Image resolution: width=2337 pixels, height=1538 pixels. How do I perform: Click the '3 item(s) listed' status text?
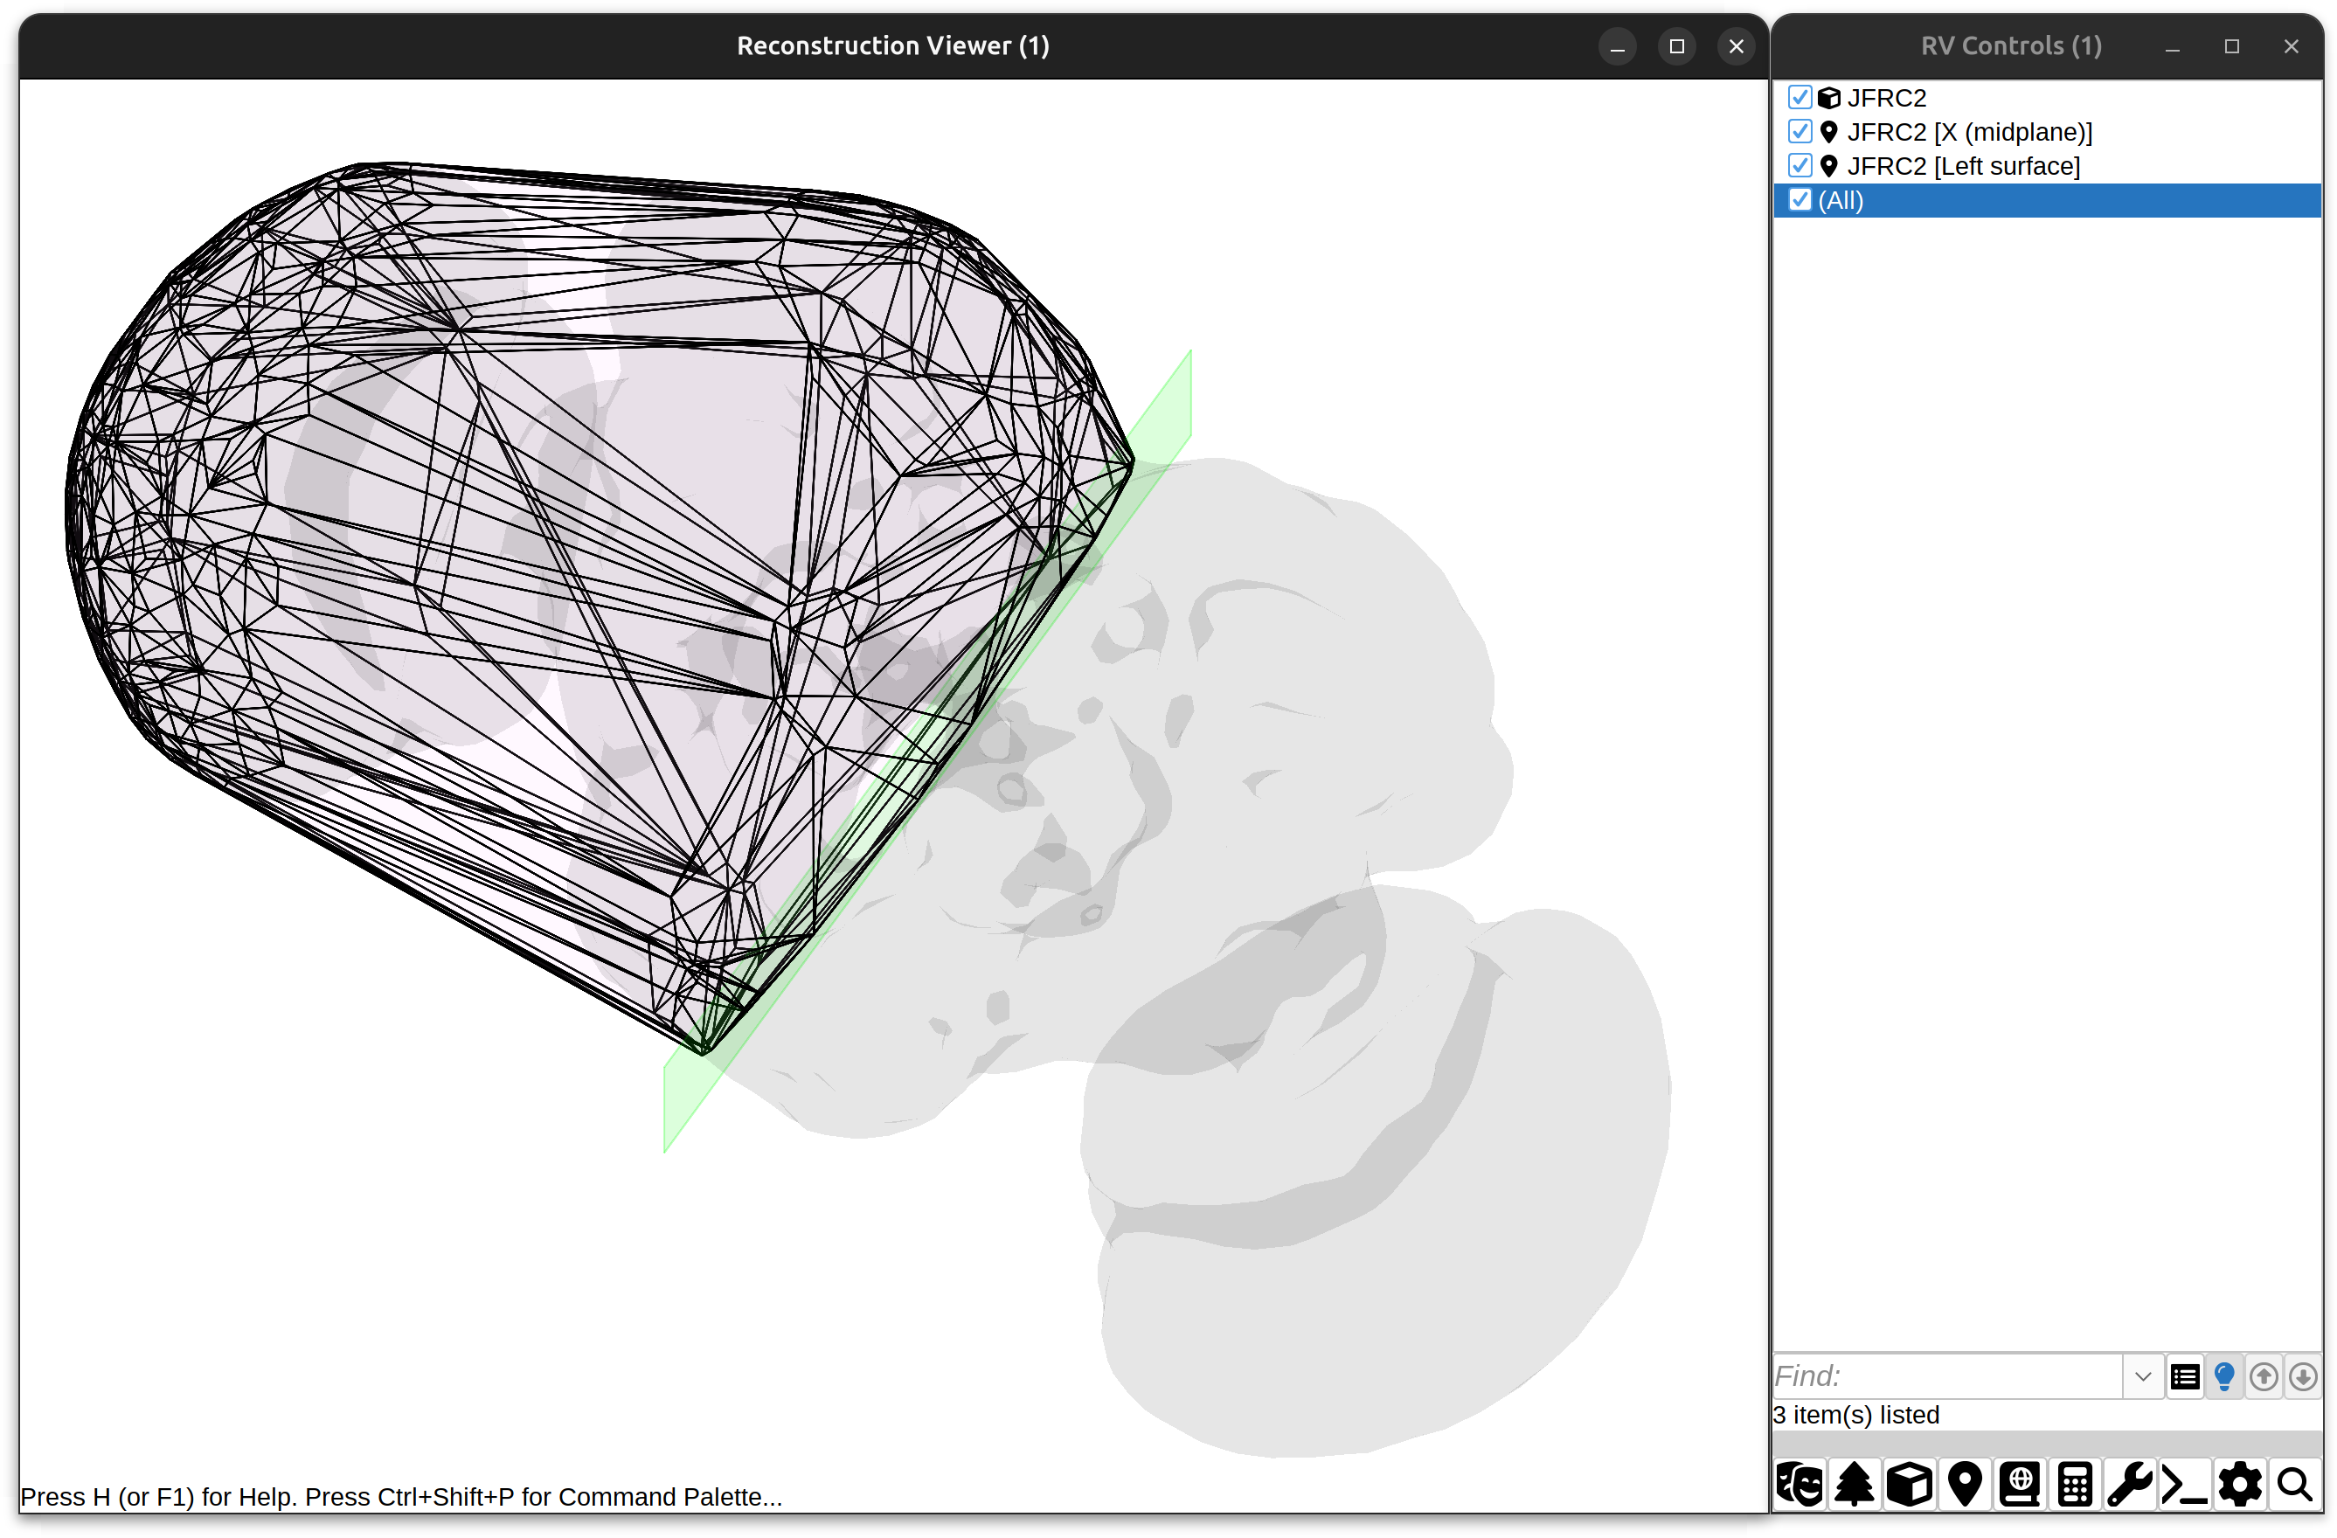[x=1855, y=1416]
